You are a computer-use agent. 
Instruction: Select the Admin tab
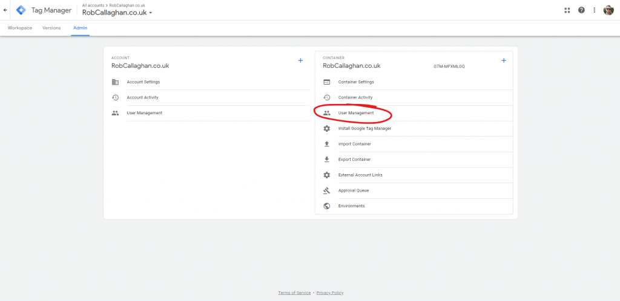coord(81,28)
